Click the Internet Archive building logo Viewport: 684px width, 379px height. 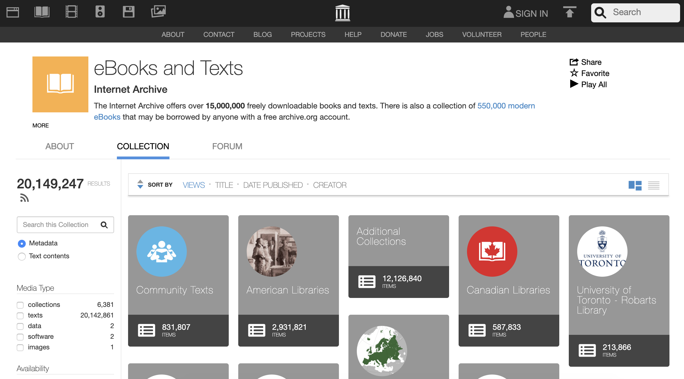tap(342, 13)
